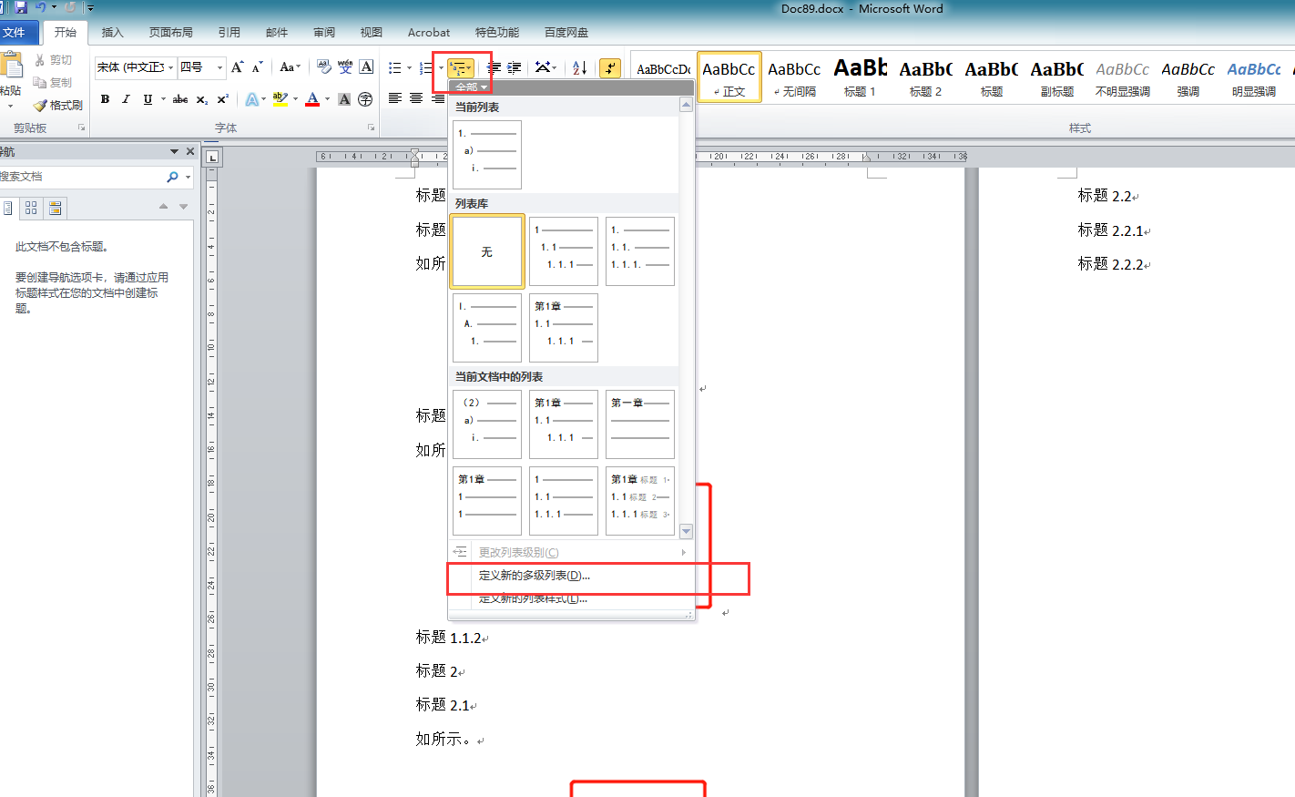Viewport: 1295px width, 797px height.
Task: Click the Save icon in the quick access toolbar
Action: click(x=21, y=7)
